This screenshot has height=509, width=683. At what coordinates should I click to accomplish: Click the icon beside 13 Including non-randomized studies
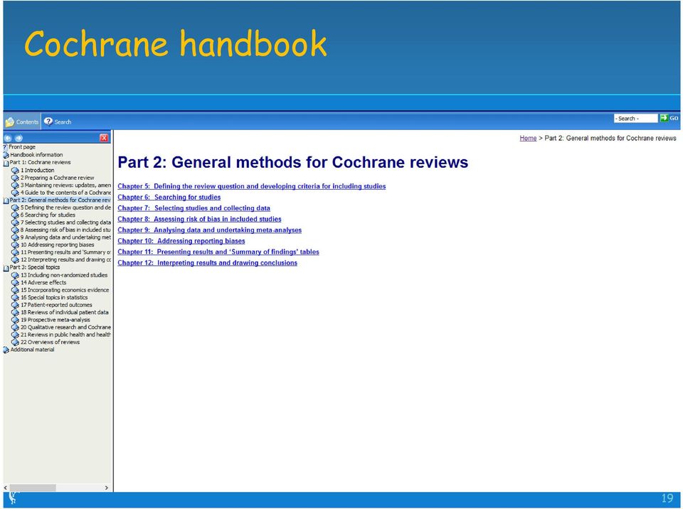(15, 275)
